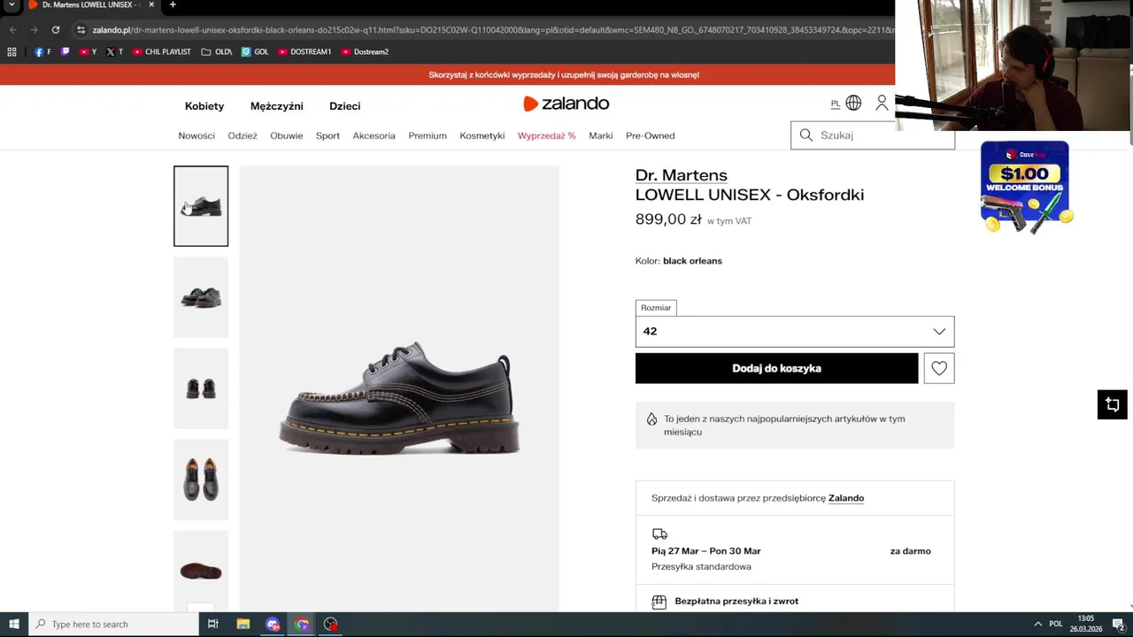Open File Explorer from taskbar
This screenshot has width=1133, height=637.
pyautogui.click(x=243, y=624)
